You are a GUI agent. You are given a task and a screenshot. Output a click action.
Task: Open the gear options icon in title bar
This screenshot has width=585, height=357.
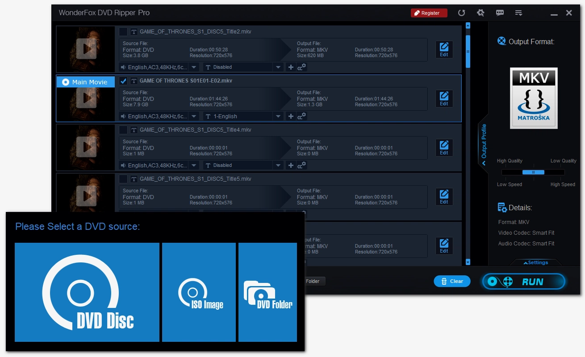481,13
